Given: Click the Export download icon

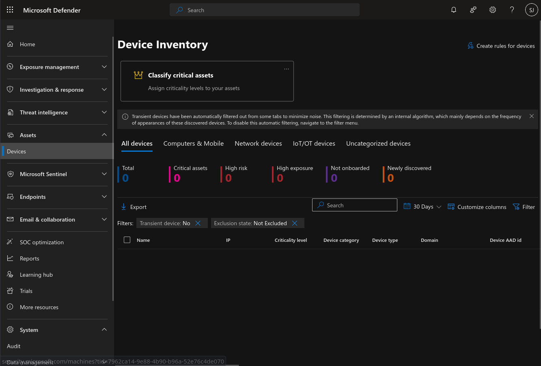Looking at the screenshot, I should 124,207.
